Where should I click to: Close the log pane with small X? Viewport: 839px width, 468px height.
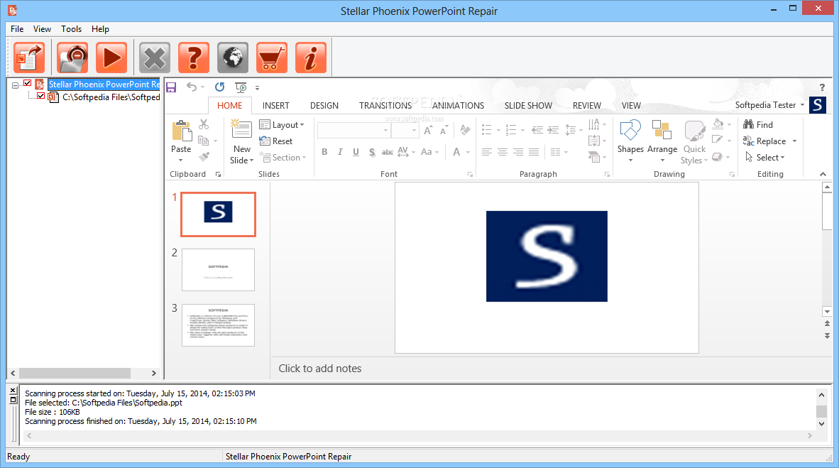[13, 391]
